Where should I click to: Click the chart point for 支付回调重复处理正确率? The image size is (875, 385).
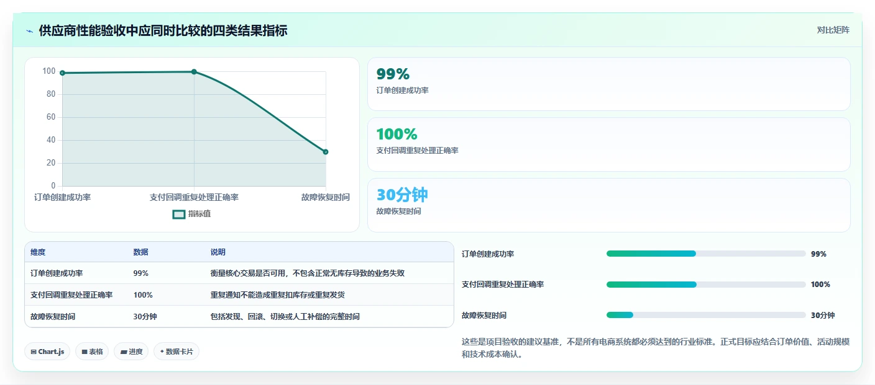[x=194, y=72]
